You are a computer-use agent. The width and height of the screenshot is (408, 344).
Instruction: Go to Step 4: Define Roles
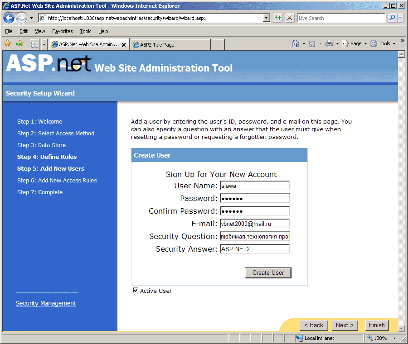pyautogui.click(x=47, y=157)
